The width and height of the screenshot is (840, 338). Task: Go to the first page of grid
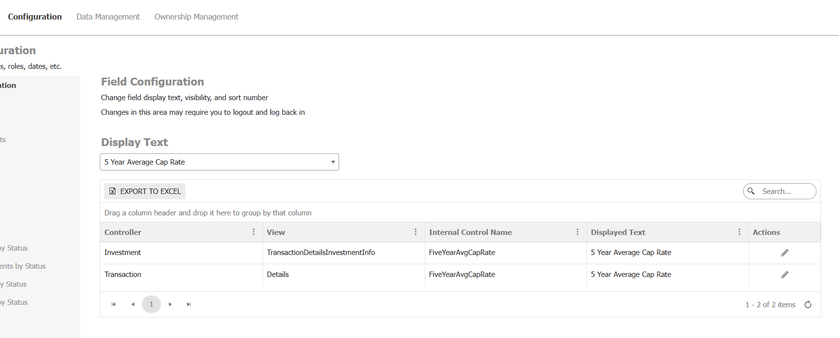[x=114, y=304]
